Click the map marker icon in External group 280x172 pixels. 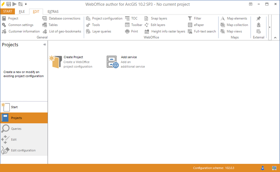coord(258,25)
